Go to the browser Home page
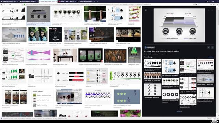The height and width of the screenshot is (123, 219). pyautogui.click(x=10, y=4)
